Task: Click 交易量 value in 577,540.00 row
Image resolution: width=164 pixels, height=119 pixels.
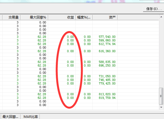Action: (x=17, y=37)
